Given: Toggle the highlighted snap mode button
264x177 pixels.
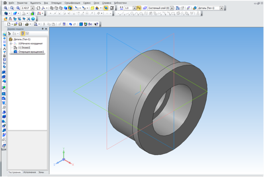Looking at the screenshot, I should (x=139, y=8).
